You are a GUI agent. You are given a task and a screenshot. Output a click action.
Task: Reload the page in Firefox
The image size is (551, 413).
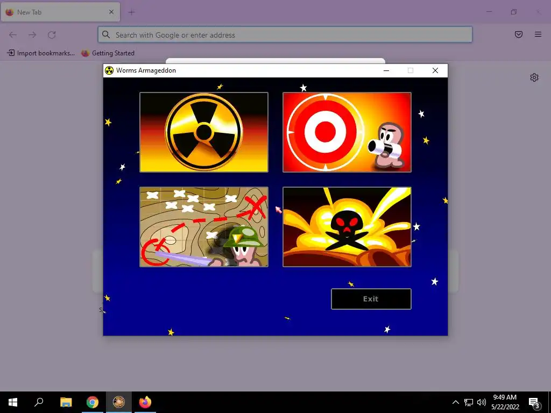point(52,35)
